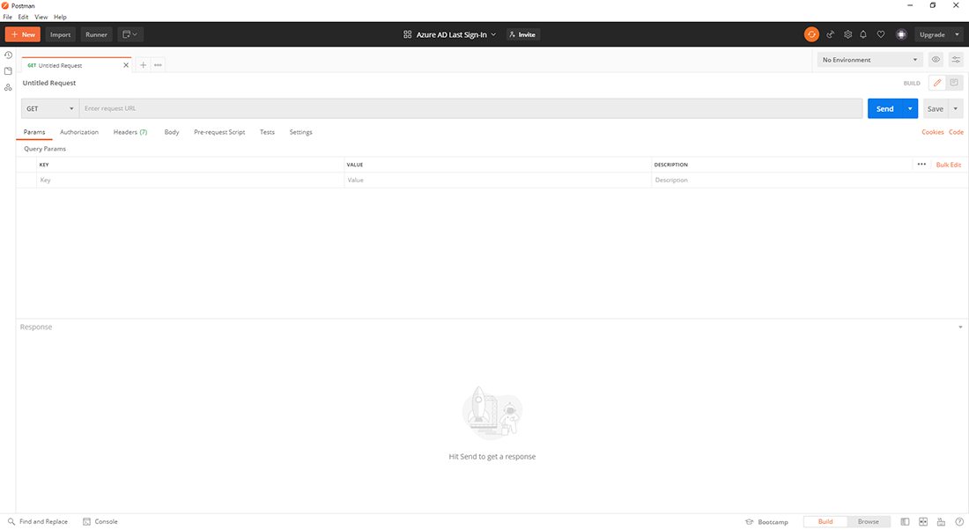Switch to the Authorization tab
The width and height of the screenshot is (969, 530).
(79, 132)
